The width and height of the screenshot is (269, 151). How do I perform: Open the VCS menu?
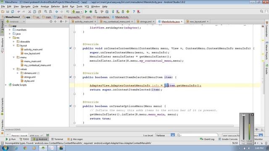tap(87, 7)
